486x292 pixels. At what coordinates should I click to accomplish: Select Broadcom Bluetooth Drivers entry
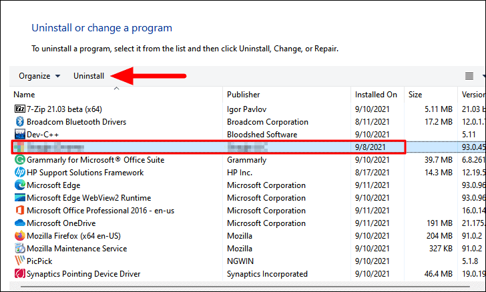tap(76, 122)
